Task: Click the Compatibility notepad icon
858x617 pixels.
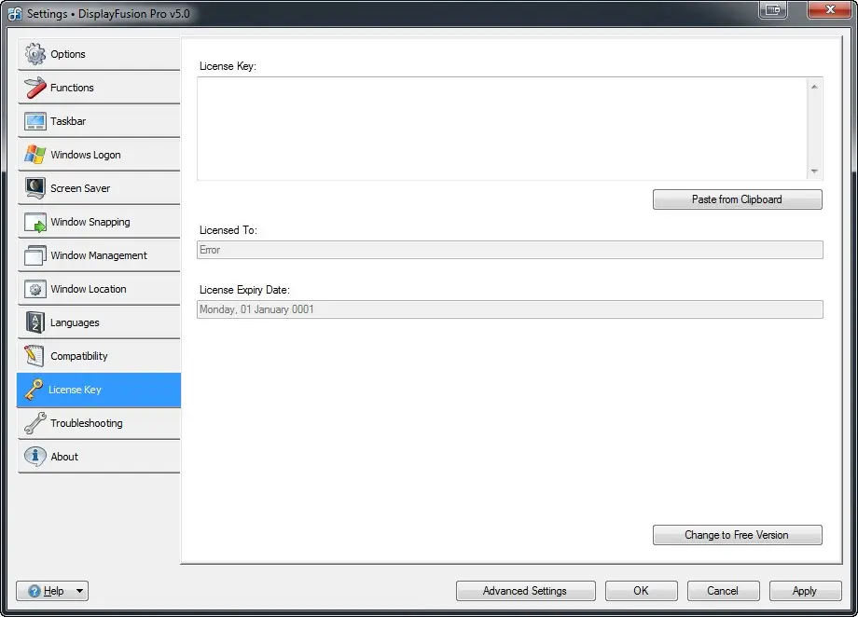Action: point(35,356)
